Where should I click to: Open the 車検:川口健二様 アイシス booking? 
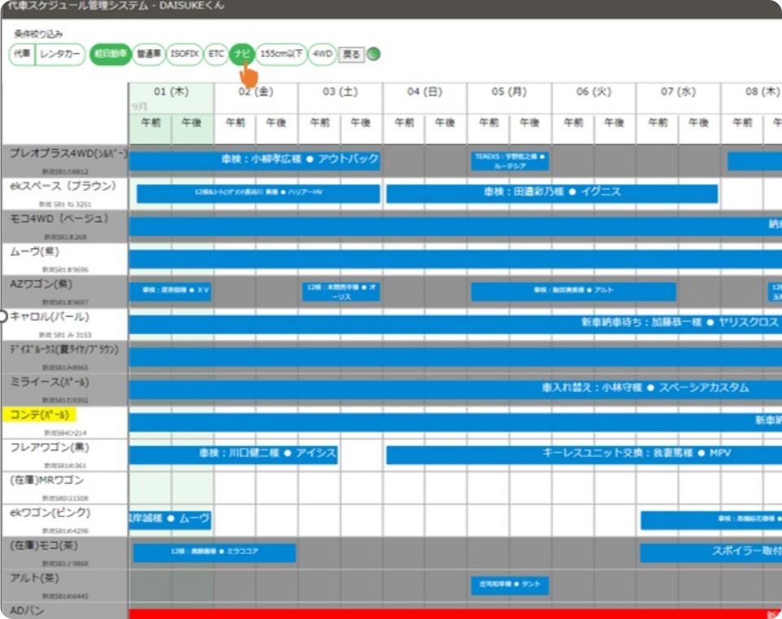(x=233, y=455)
